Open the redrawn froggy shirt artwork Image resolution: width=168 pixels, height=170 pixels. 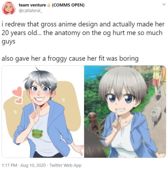click(43, 112)
